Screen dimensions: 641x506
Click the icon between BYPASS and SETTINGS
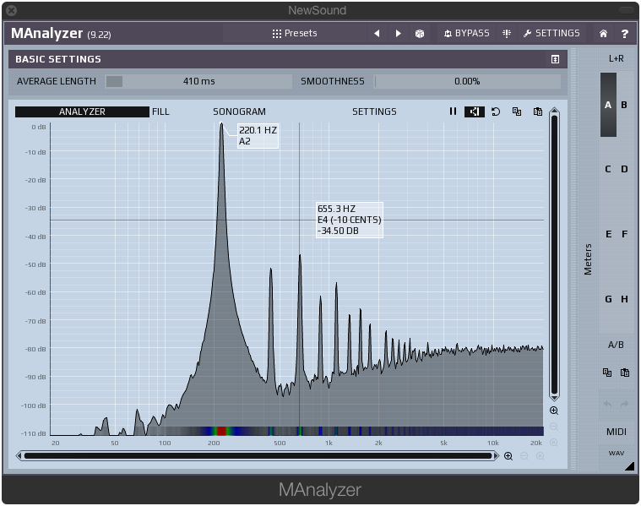tap(507, 33)
